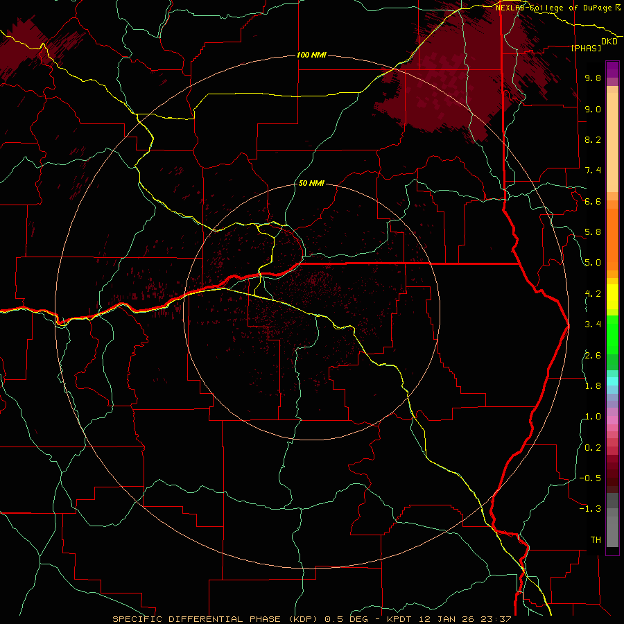Click the -0.5 value on the color scale
Viewport: 624px width, 624px height.
(x=590, y=478)
